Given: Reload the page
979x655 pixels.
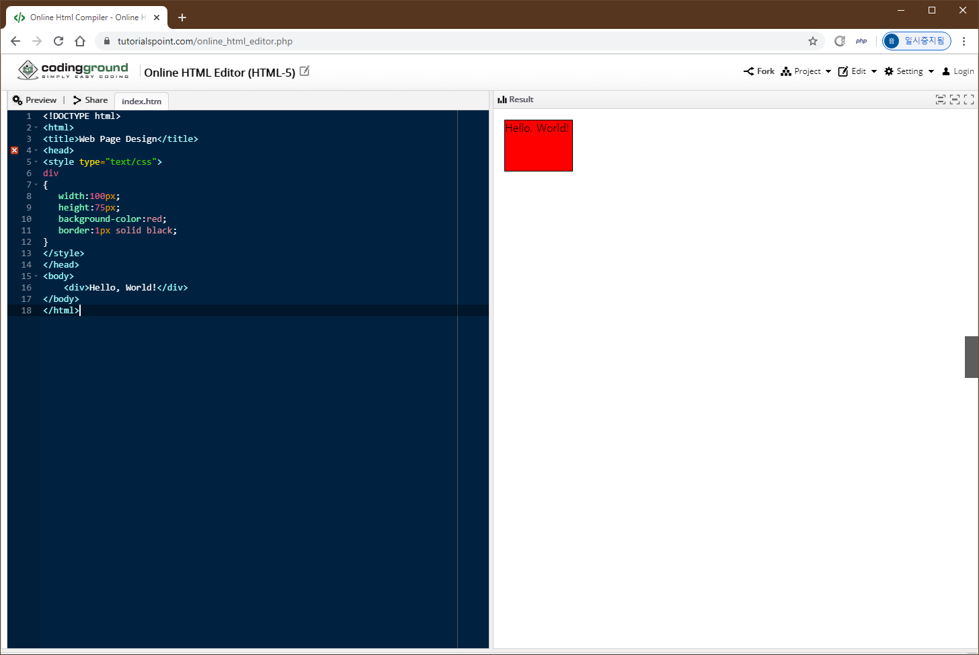Looking at the screenshot, I should [58, 41].
